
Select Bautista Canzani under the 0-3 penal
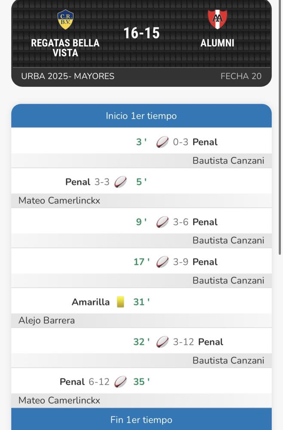(228, 160)
